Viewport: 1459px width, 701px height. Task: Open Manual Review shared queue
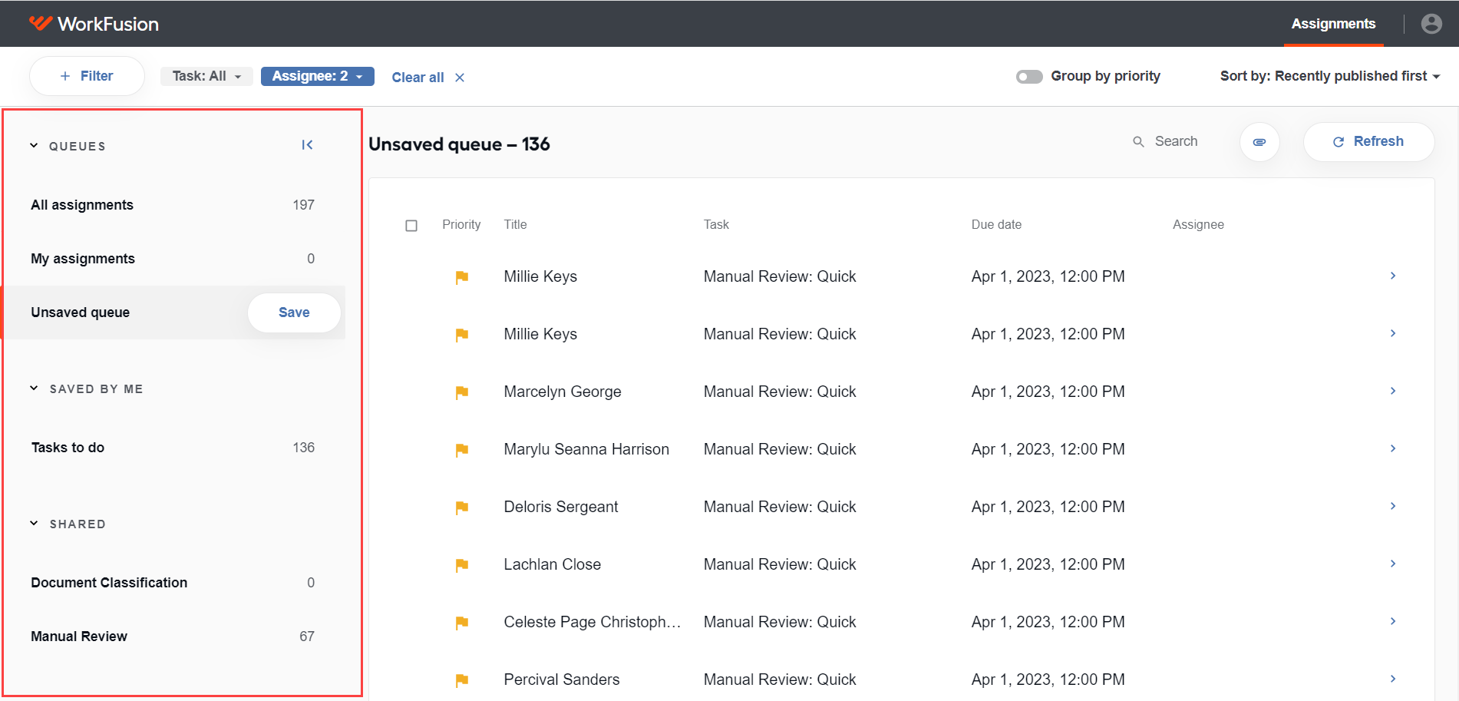coord(173,637)
